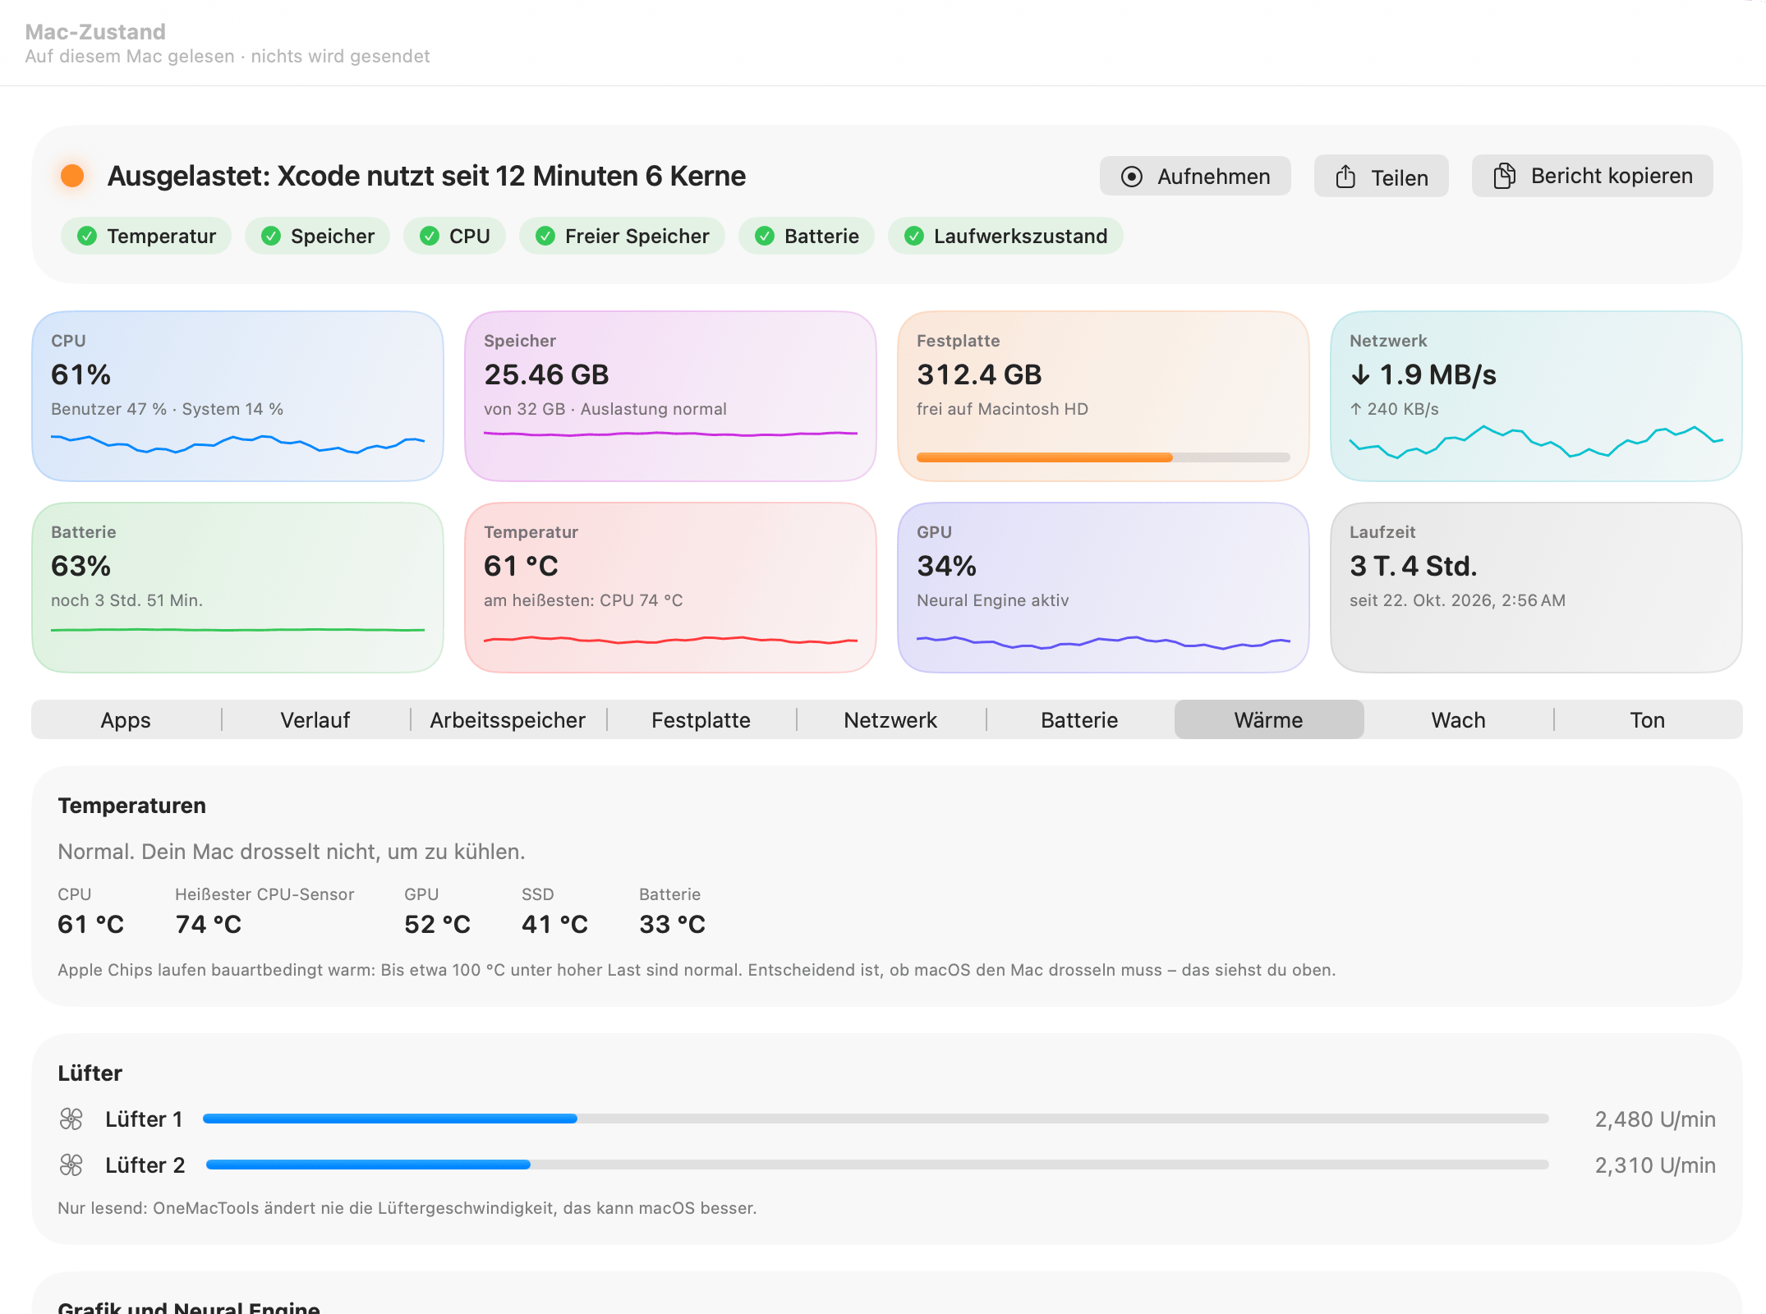
Task: Open the GPU 34% card
Action: coord(1103,587)
